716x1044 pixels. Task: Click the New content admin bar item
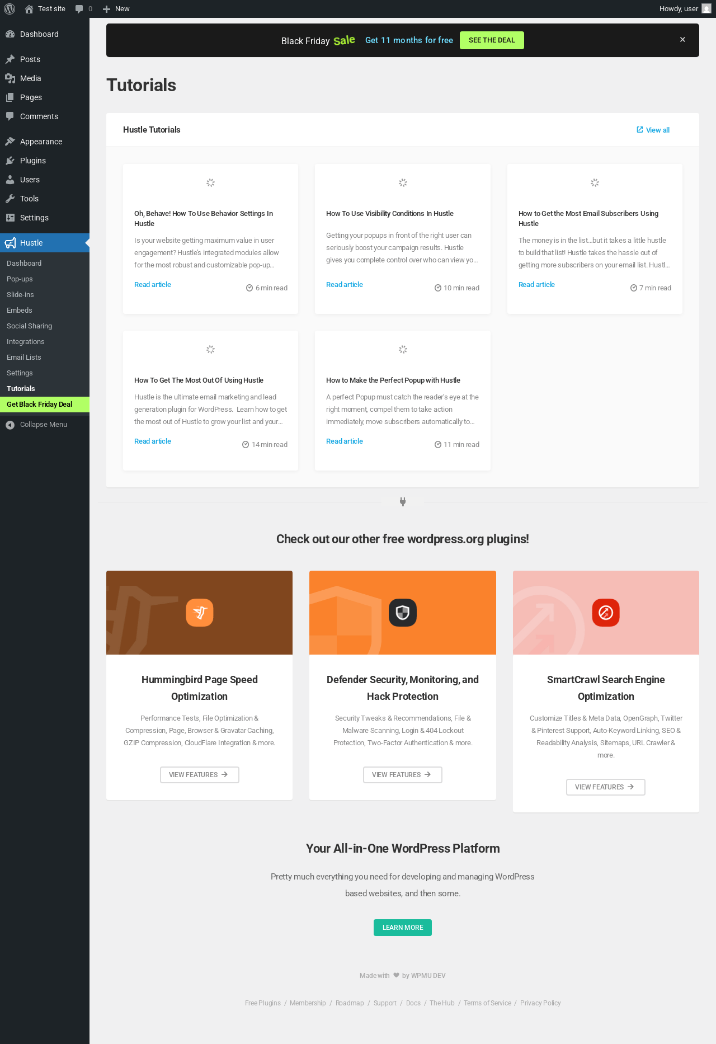pos(116,9)
